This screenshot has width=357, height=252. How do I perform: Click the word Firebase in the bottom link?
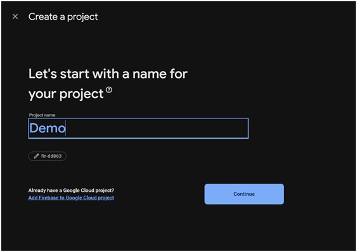click(48, 198)
